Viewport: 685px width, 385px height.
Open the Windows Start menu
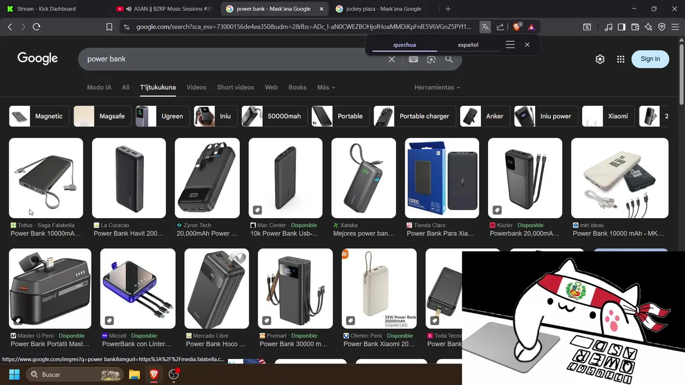[14, 374]
